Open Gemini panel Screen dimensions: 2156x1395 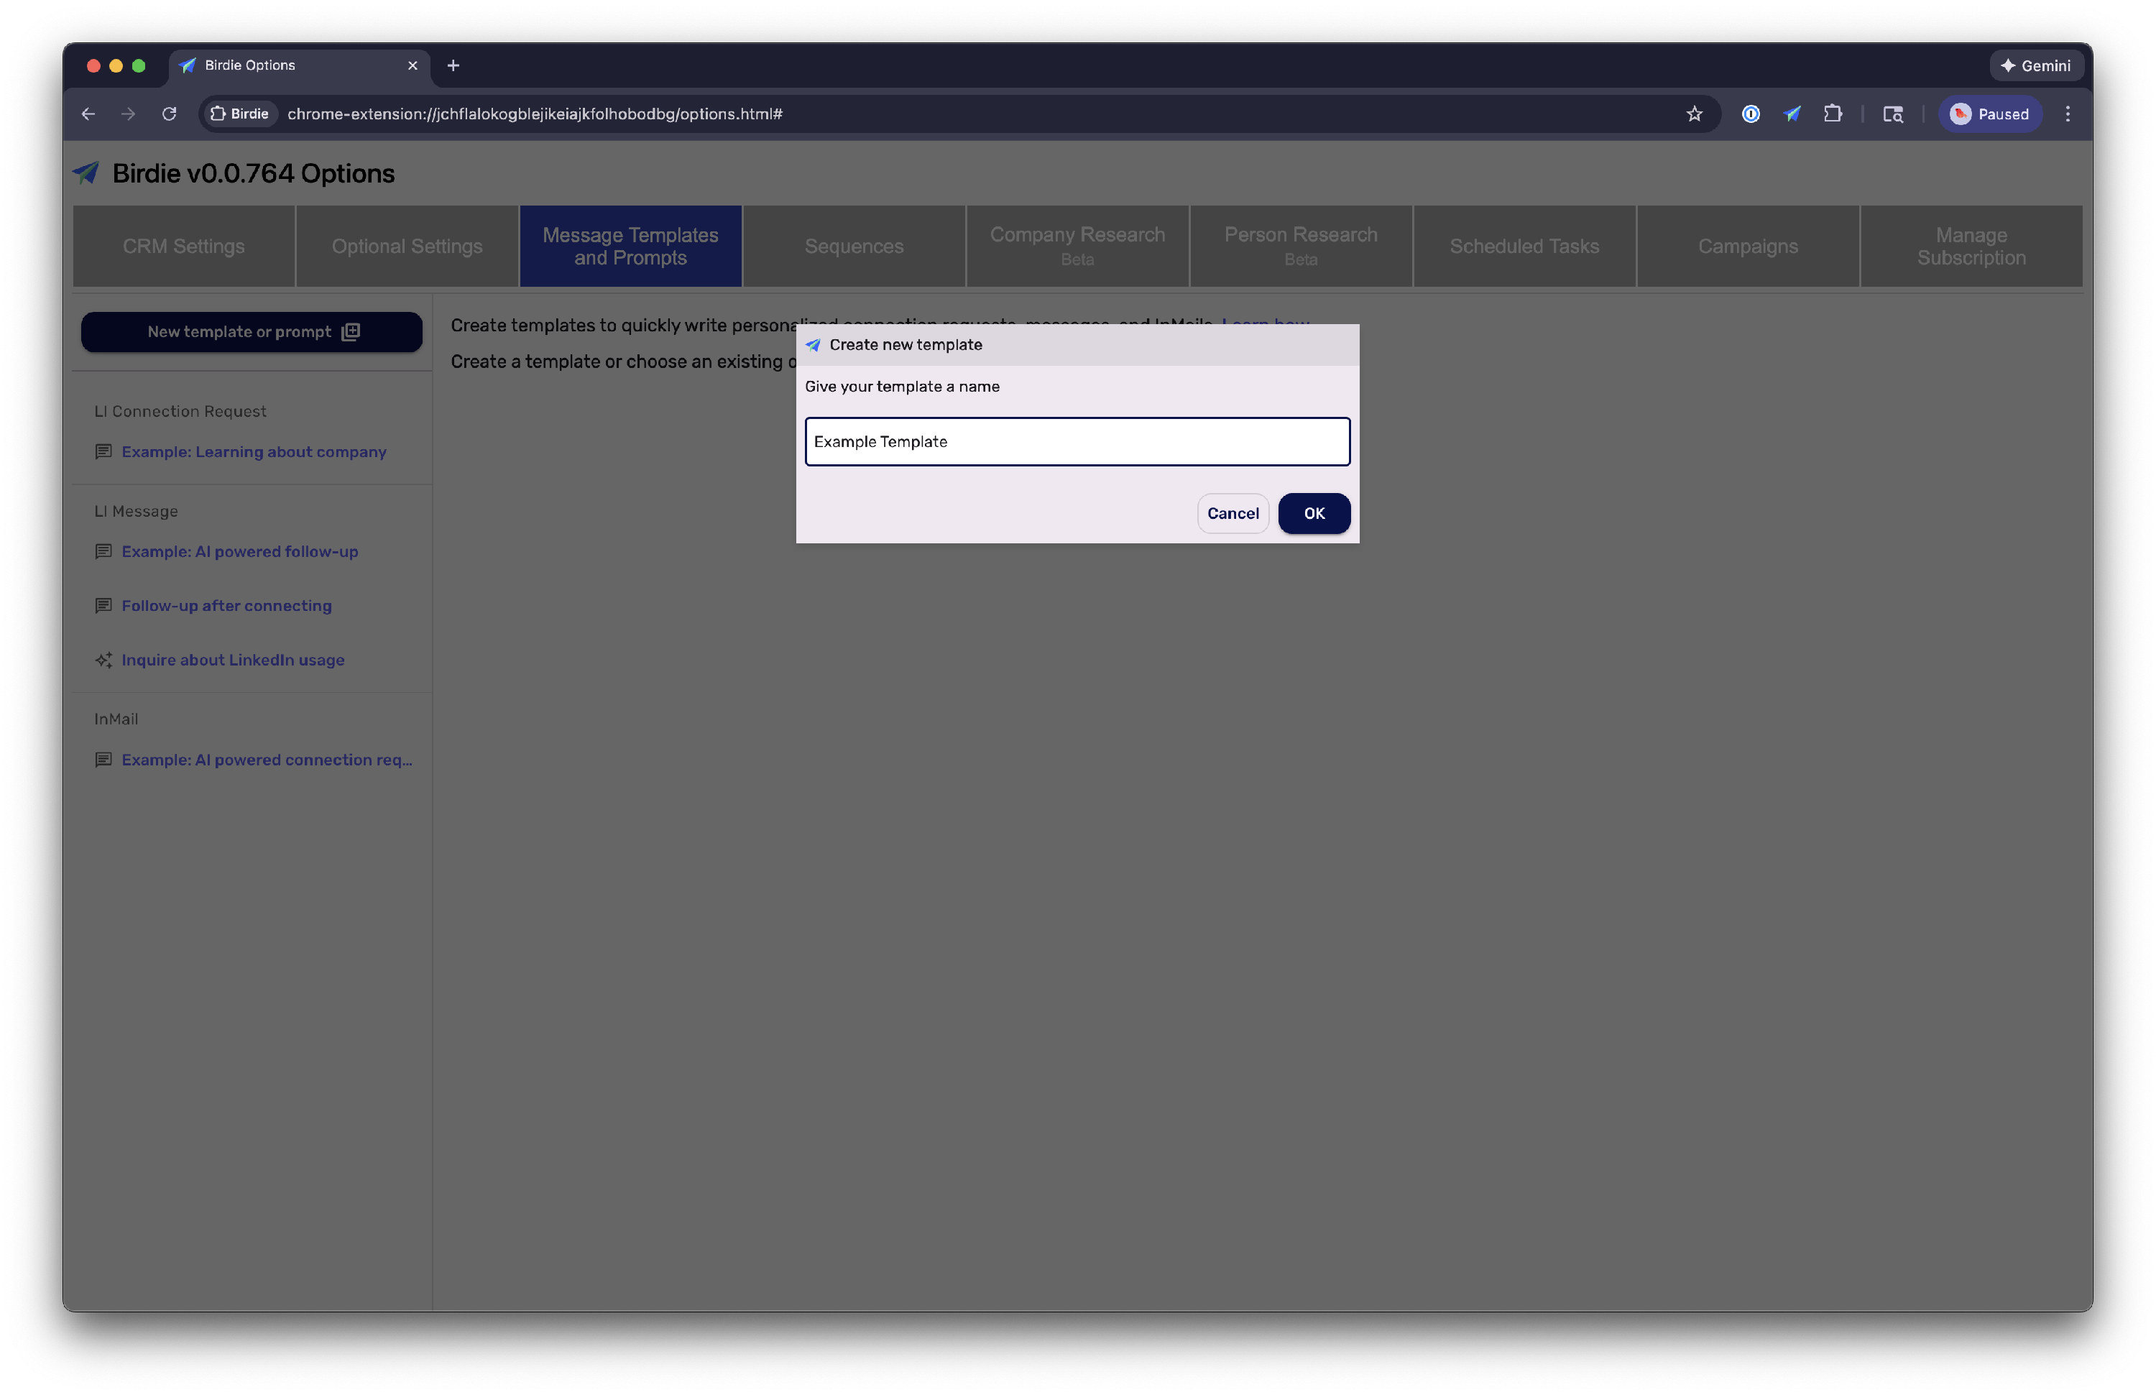(2035, 65)
